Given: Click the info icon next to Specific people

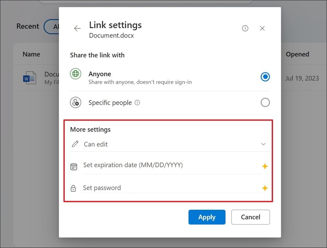Looking at the screenshot, I should (137, 102).
